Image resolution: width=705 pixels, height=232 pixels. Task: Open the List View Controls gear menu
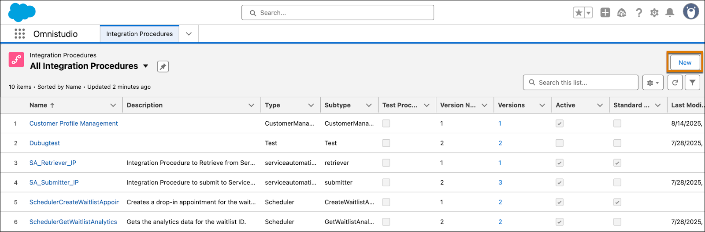pyautogui.click(x=653, y=83)
